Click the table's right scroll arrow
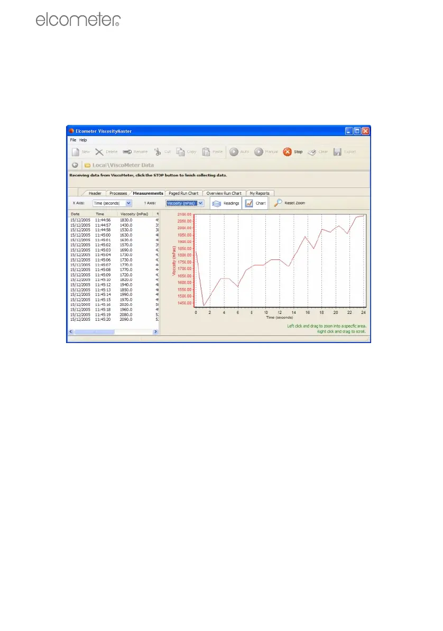The image size is (443, 631). (156, 332)
